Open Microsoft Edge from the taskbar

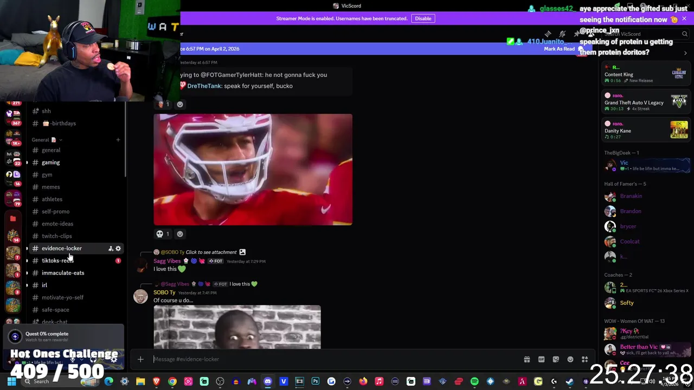click(108, 381)
